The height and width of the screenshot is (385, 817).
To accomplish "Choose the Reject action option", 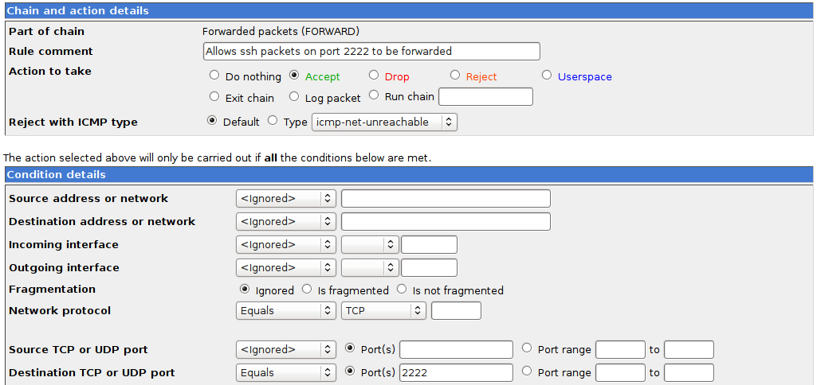I will pyautogui.click(x=455, y=76).
